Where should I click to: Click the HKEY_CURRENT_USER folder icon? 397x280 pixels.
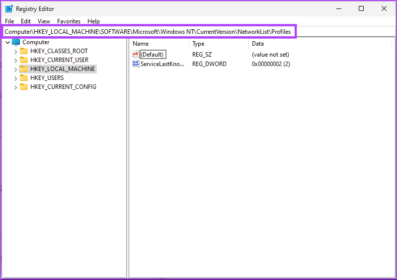[24, 60]
